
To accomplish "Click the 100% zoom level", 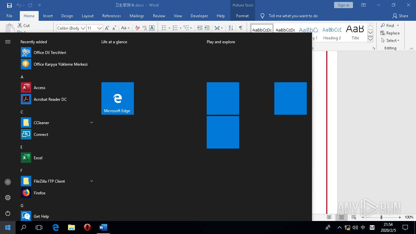I will coord(409,217).
